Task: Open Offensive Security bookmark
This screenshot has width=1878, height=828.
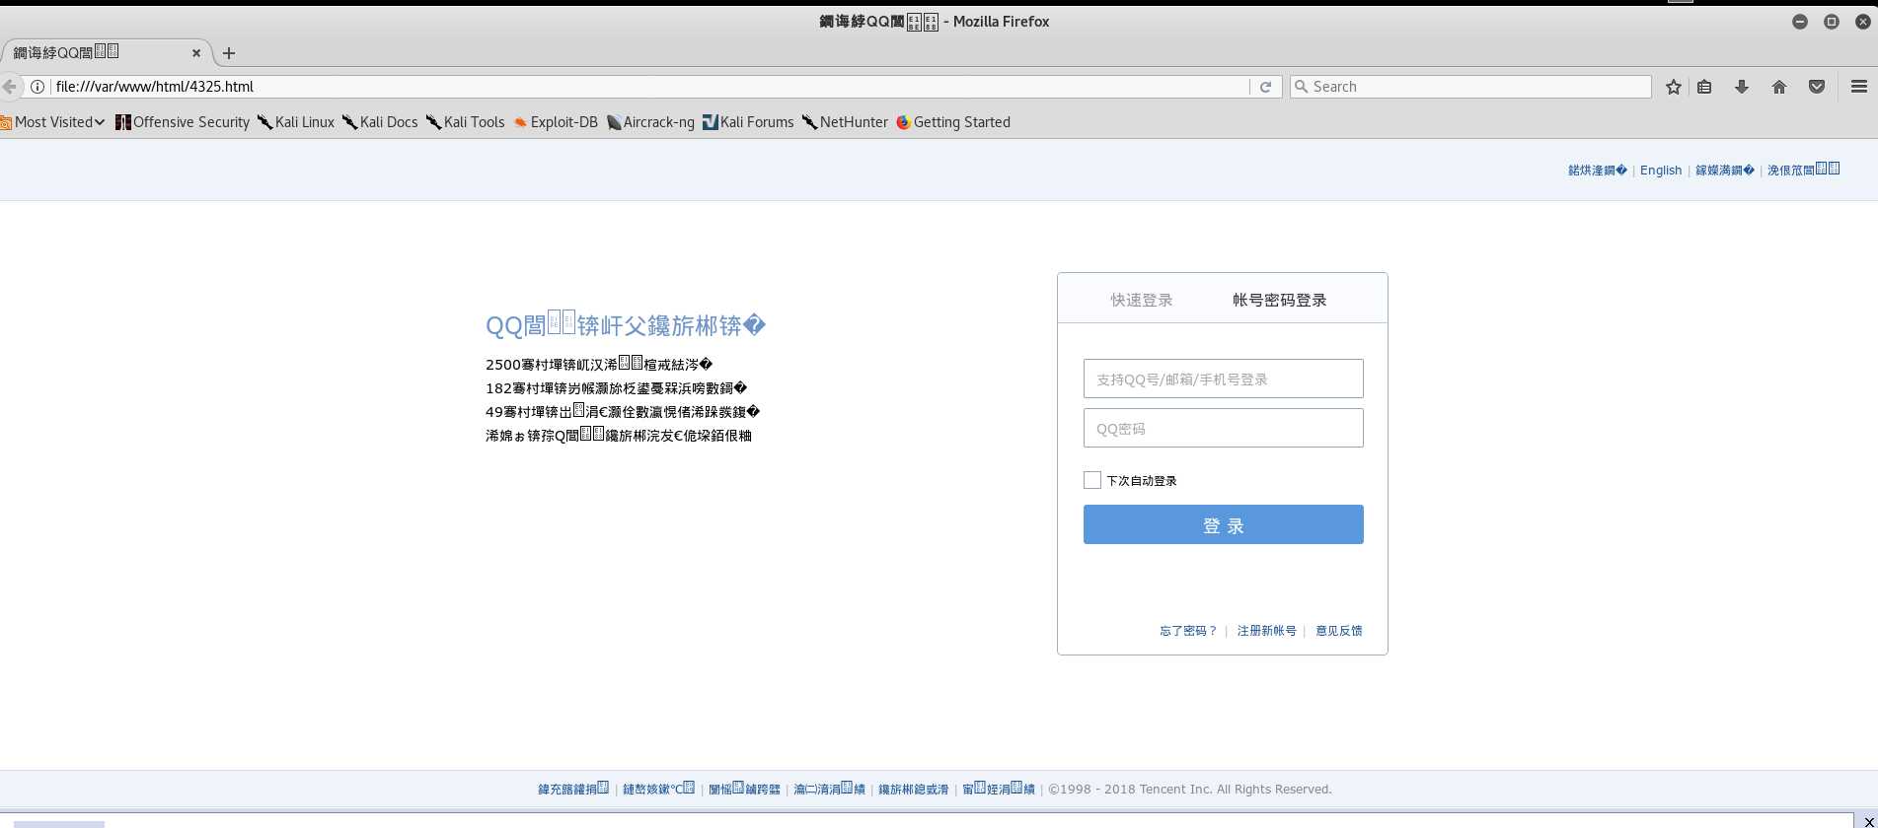Action: pyautogui.click(x=183, y=122)
